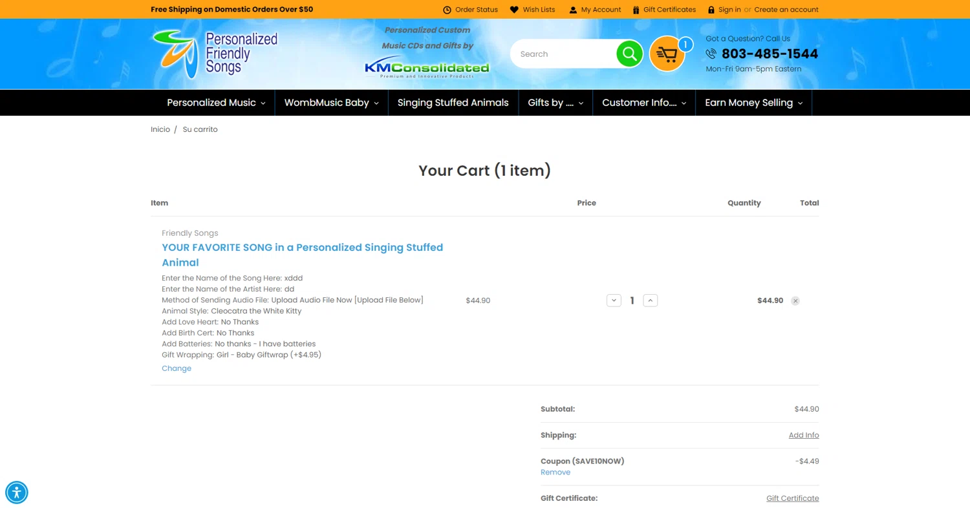
Task: Open the Wish Lists link
Action: [x=539, y=10]
